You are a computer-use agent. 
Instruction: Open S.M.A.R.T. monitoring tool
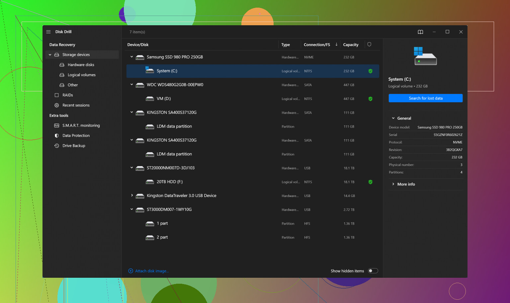(x=81, y=126)
